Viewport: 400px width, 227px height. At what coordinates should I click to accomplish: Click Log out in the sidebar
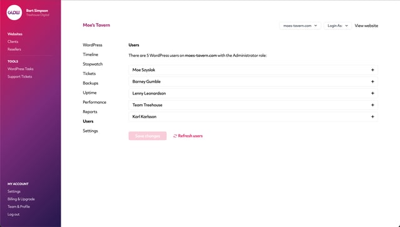click(13, 214)
